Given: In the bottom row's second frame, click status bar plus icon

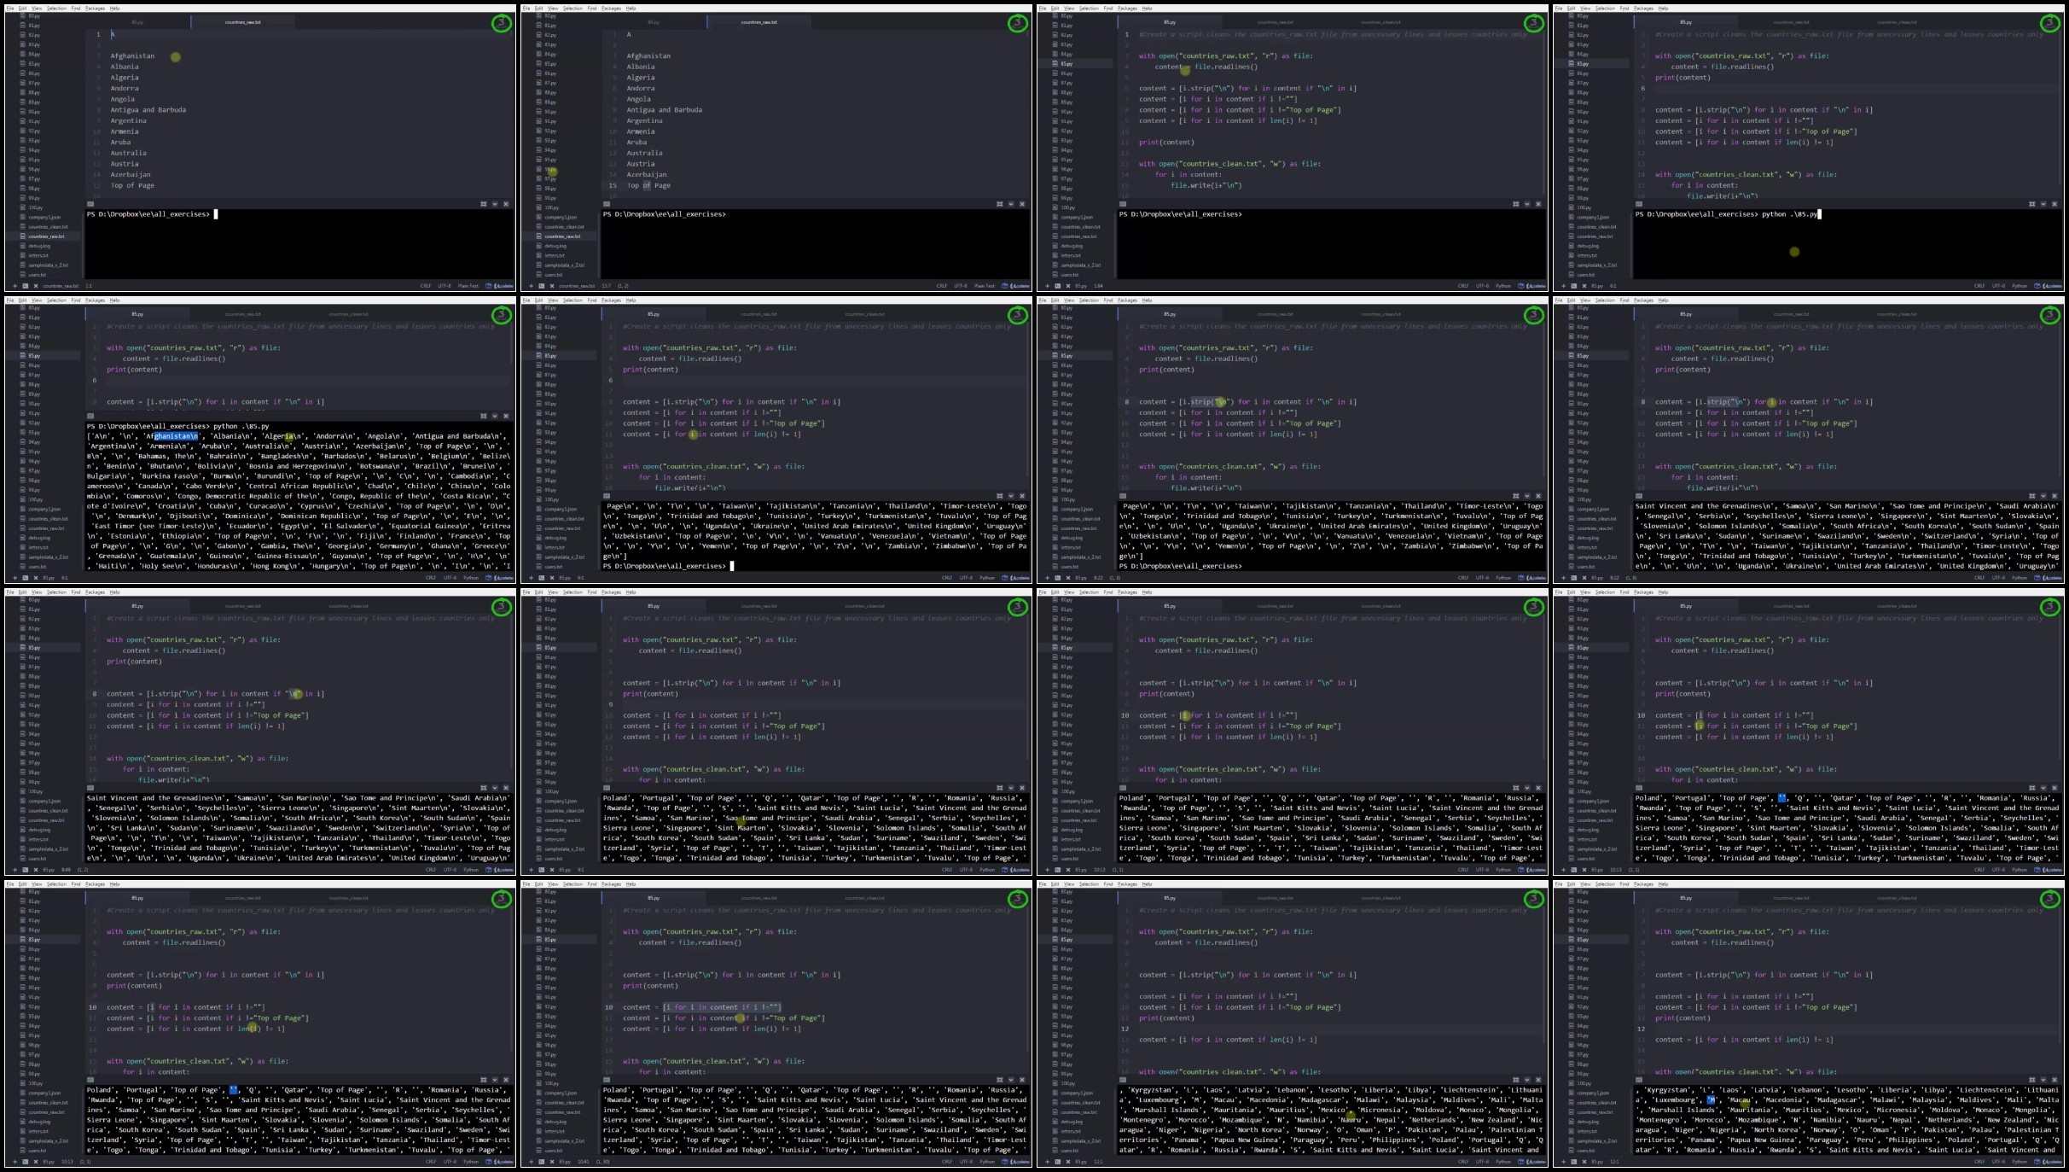Looking at the screenshot, I should pos(531,1162).
